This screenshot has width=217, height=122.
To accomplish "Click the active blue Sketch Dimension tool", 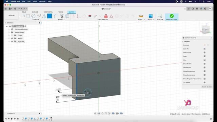I will coord(50,16).
